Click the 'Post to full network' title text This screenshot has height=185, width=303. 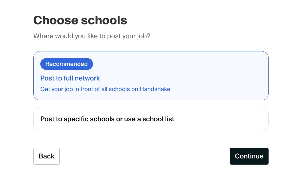pyautogui.click(x=70, y=78)
